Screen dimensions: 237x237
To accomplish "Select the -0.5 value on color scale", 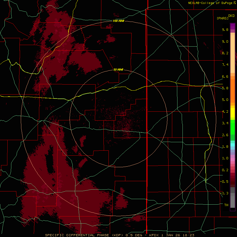I will (x=224, y=182).
